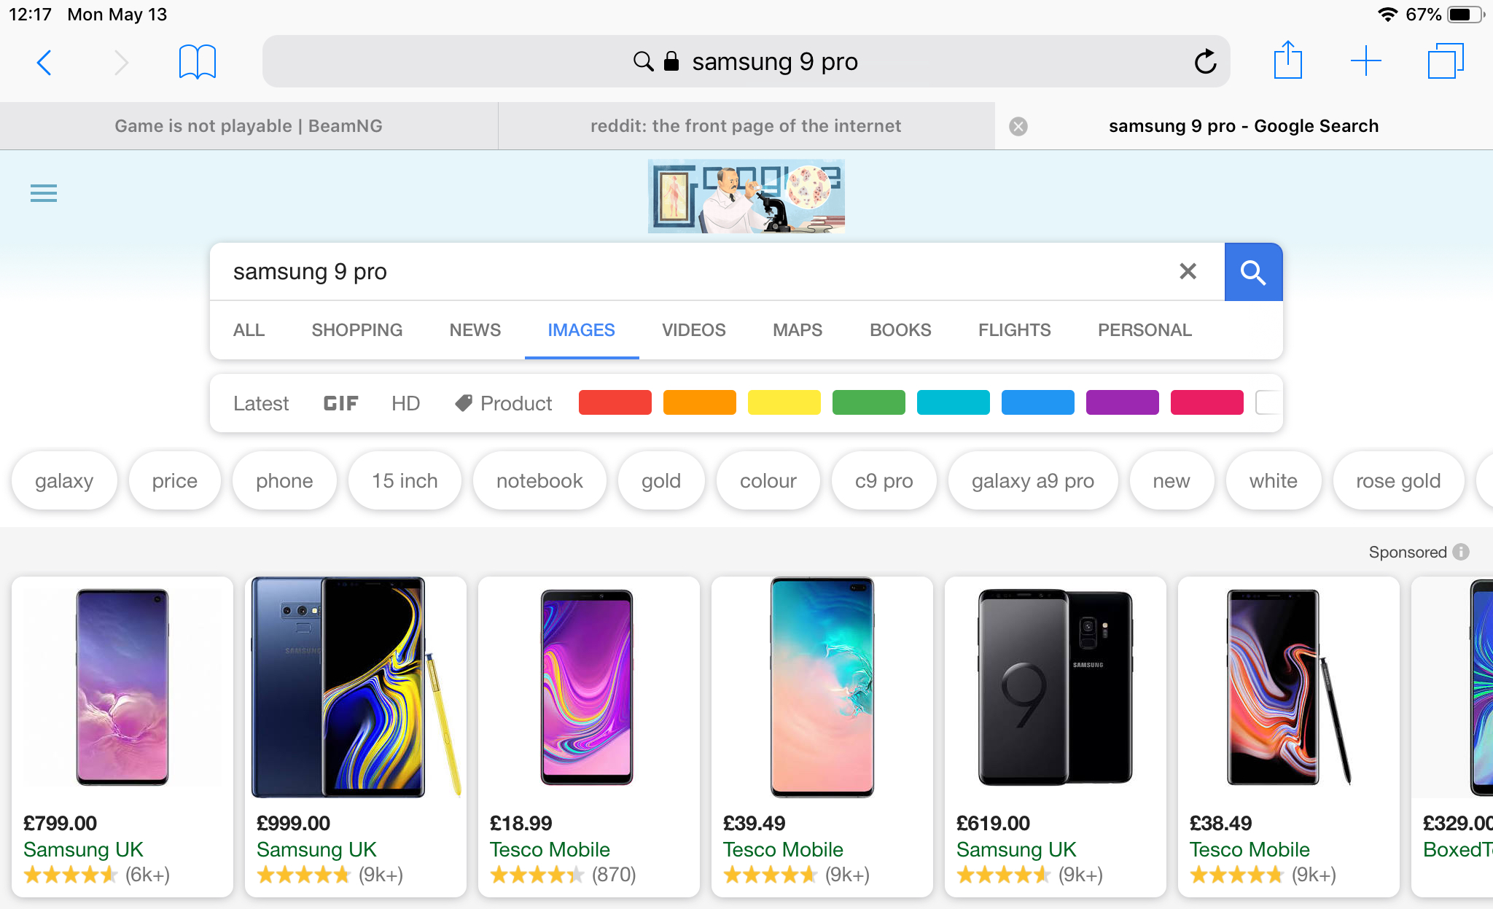1493x909 pixels.
Task: Open a new tab with the plus icon
Action: [1365, 61]
